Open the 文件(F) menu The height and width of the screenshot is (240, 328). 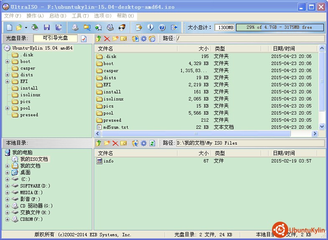[13, 16]
